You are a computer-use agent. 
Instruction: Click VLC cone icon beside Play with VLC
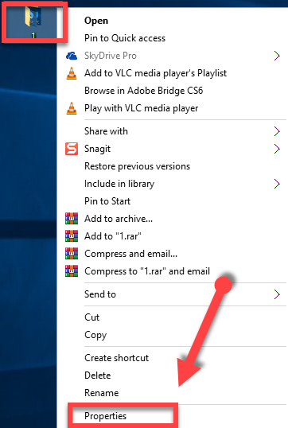(72, 108)
